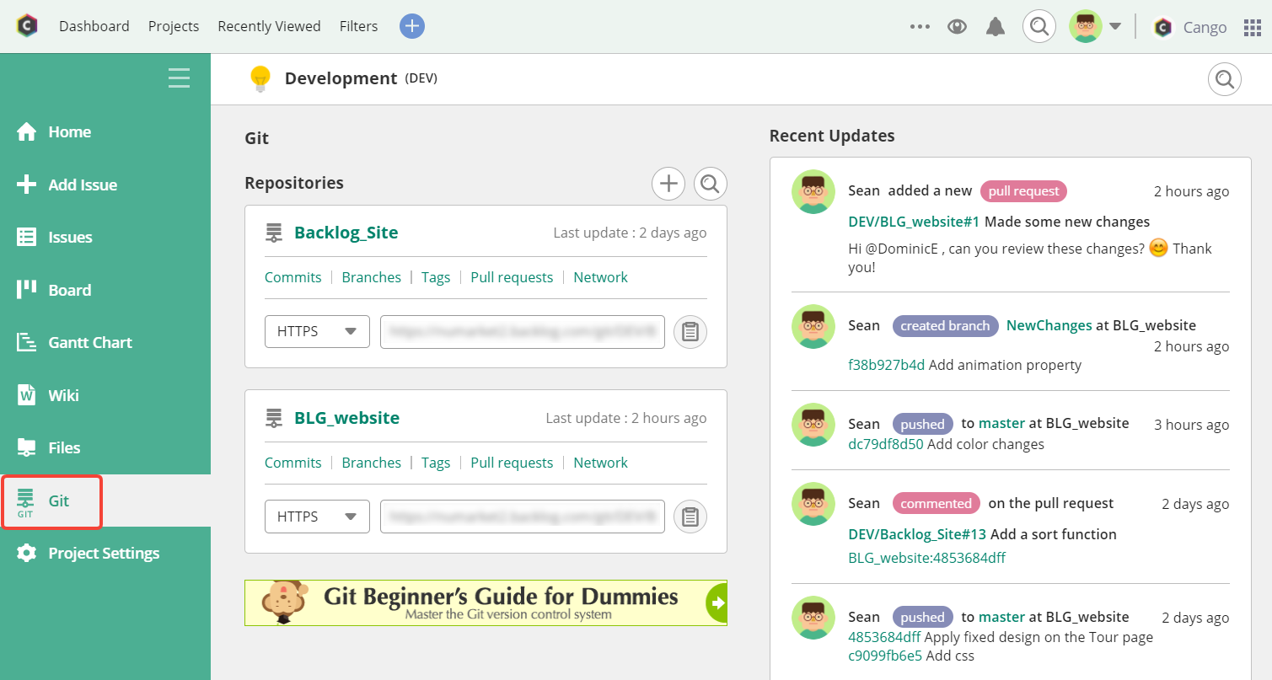The image size is (1272, 680).
Task: Open the watching eye icon
Action: coord(957,27)
